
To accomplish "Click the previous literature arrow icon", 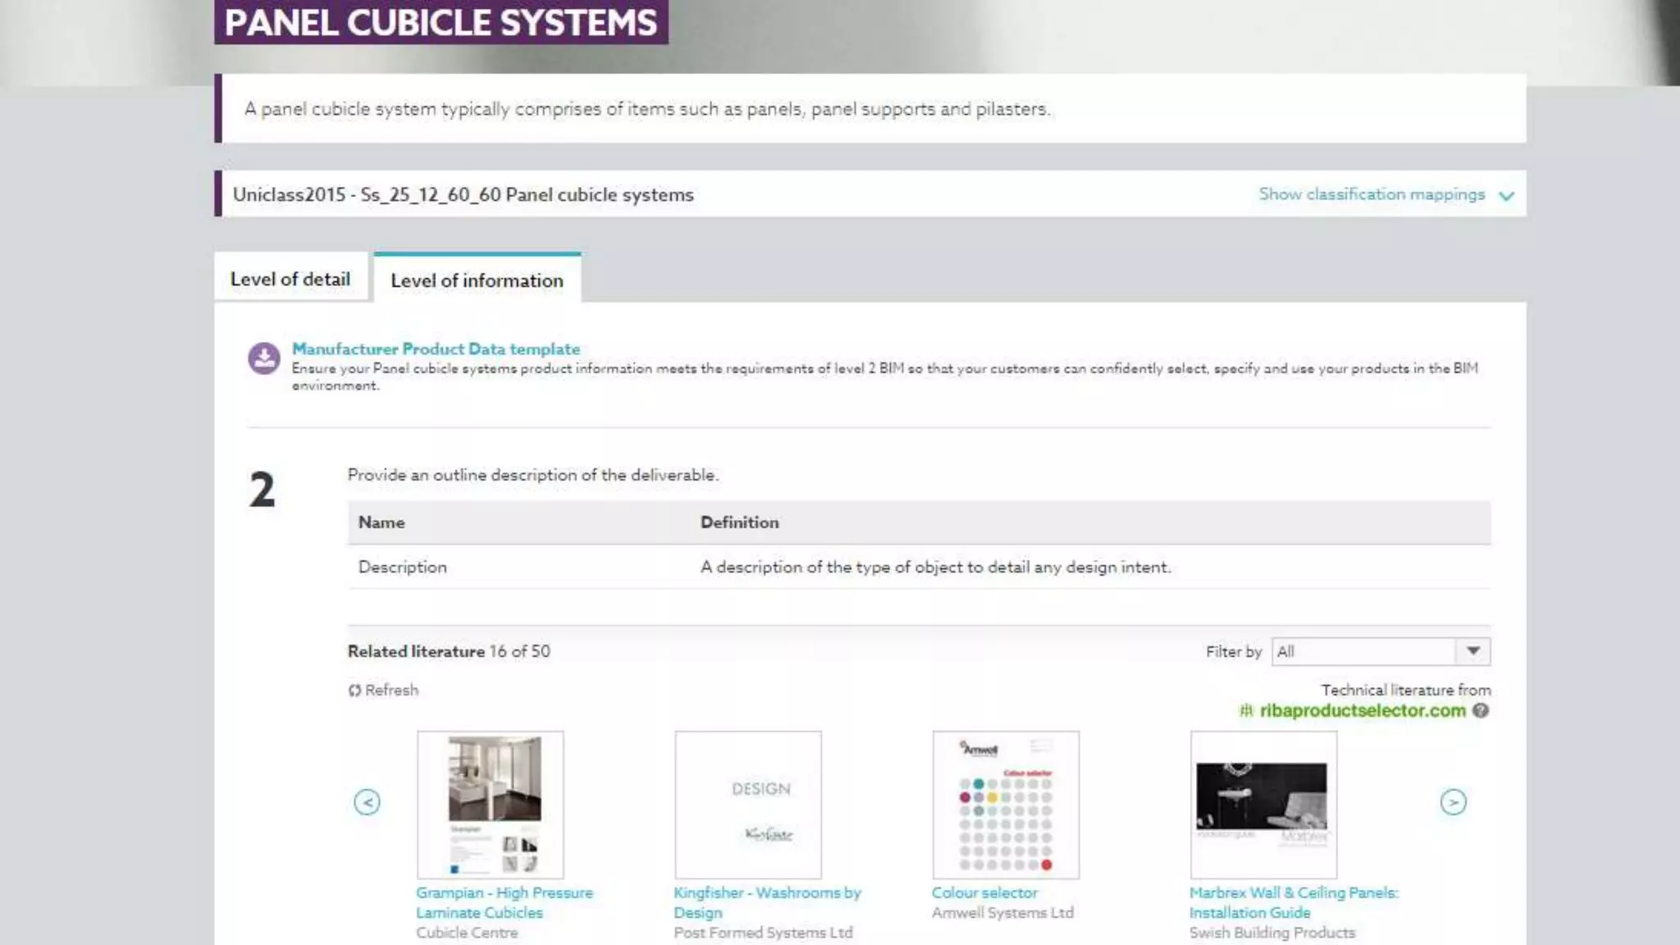I will 367,802.
